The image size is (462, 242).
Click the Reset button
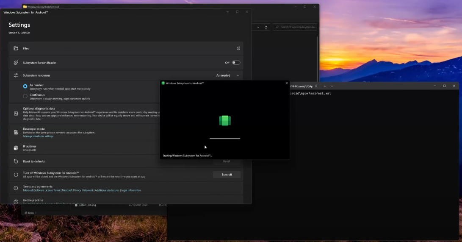pyautogui.click(x=227, y=161)
